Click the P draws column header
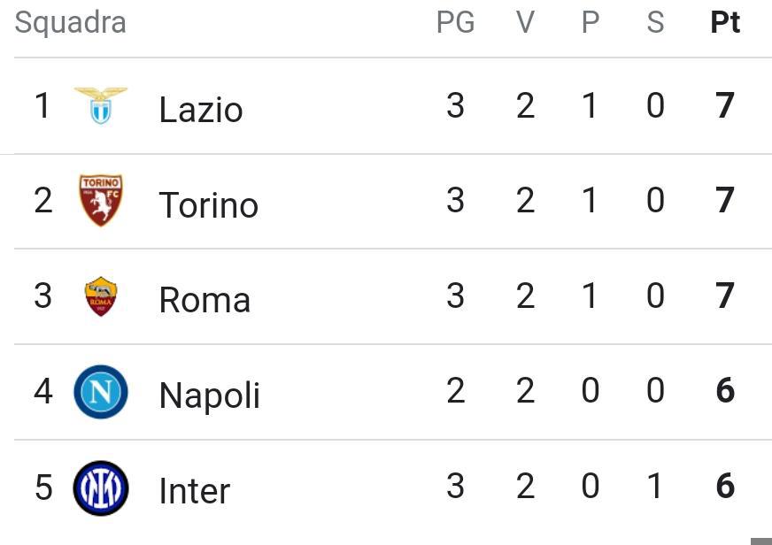This screenshot has width=772, height=545. click(591, 23)
